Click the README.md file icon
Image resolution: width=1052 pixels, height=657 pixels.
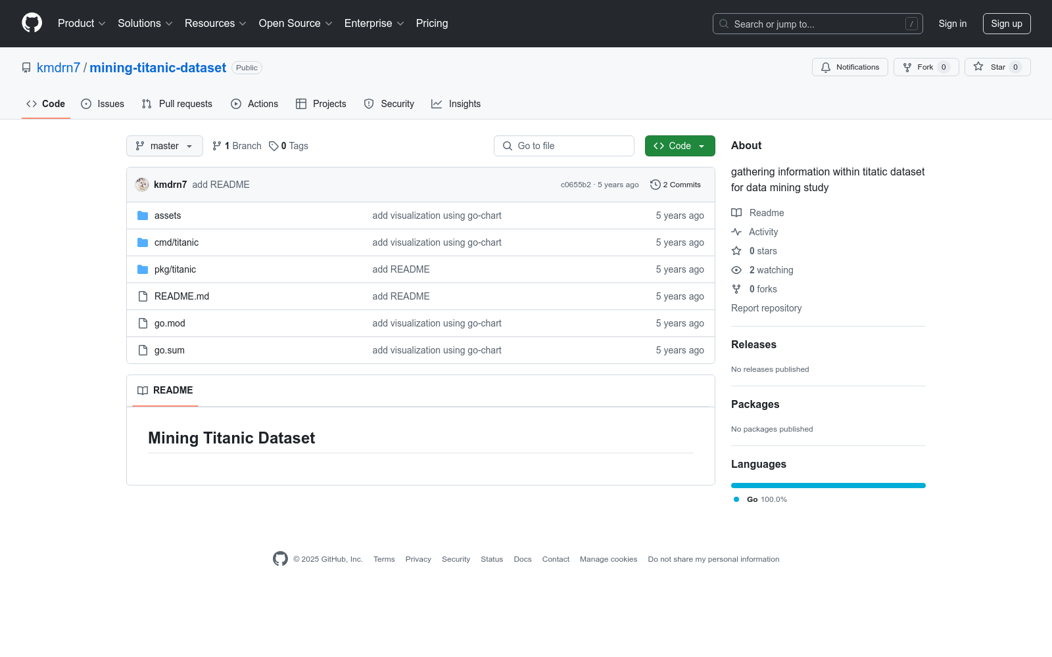tap(143, 296)
